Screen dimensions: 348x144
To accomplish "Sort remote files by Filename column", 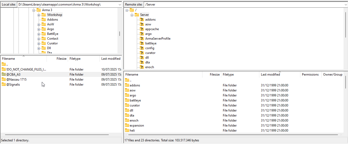I will click(x=163, y=75).
